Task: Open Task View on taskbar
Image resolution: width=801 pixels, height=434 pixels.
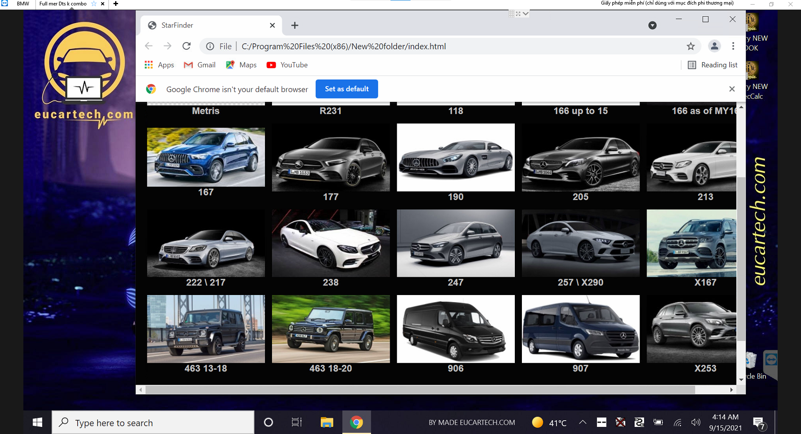Action: pyautogui.click(x=297, y=422)
